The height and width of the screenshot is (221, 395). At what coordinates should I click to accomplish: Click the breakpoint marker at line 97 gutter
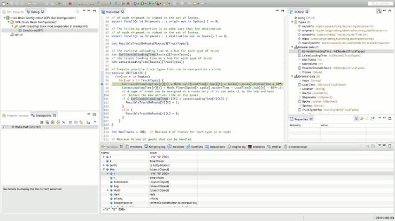pyautogui.click(x=102, y=84)
